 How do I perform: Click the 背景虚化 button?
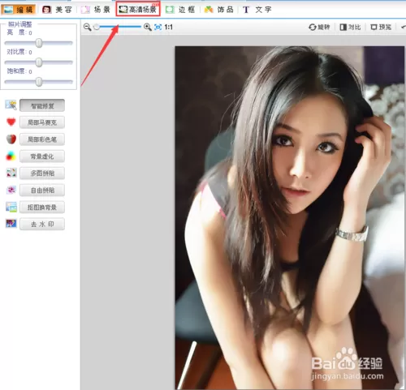click(42, 156)
